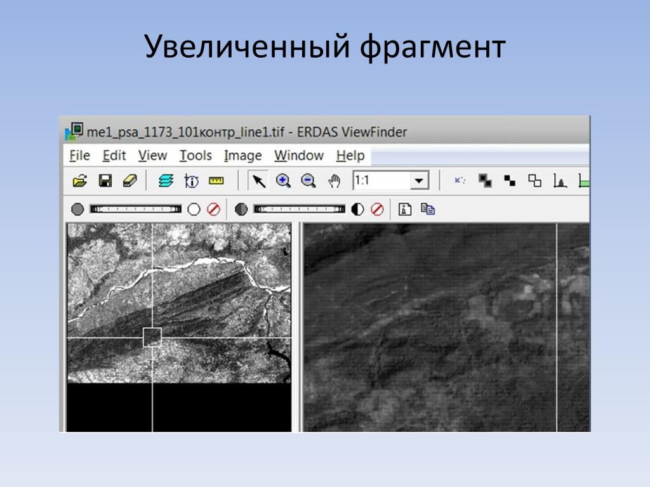The height and width of the screenshot is (487, 650).
Task: Adjust the contrast slider bar
Action: (x=300, y=209)
